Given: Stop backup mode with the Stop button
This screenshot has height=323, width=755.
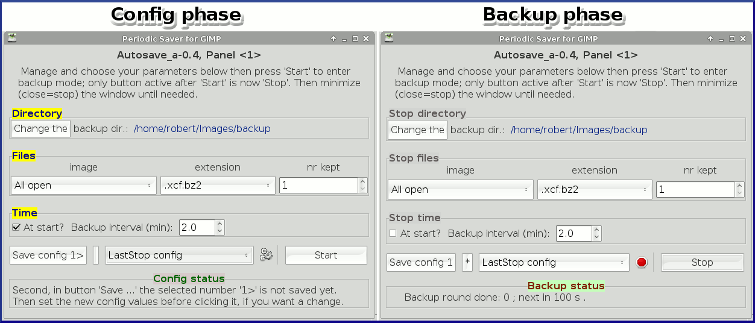Looking at the screenshot, I should [702, 262].
